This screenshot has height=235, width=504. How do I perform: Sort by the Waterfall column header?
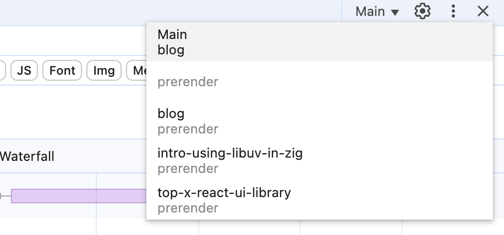click(28, 156)
